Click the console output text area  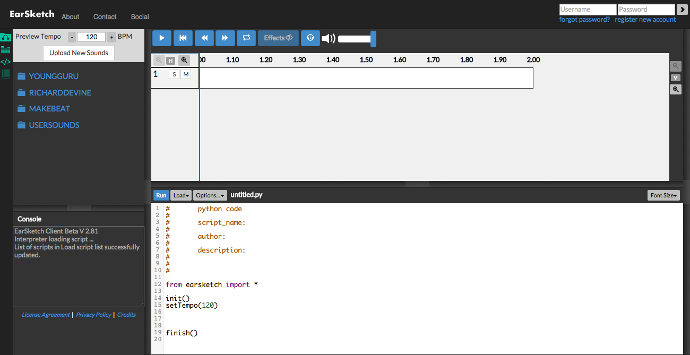79,266
